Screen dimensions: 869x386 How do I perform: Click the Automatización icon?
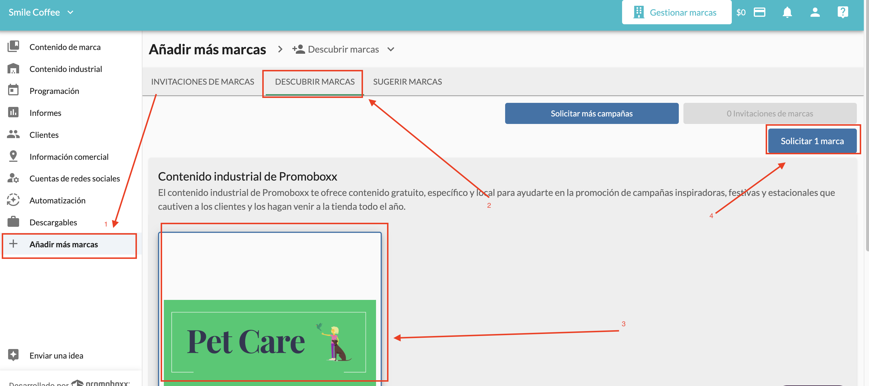pyautogui.click(x=13, y=200)
